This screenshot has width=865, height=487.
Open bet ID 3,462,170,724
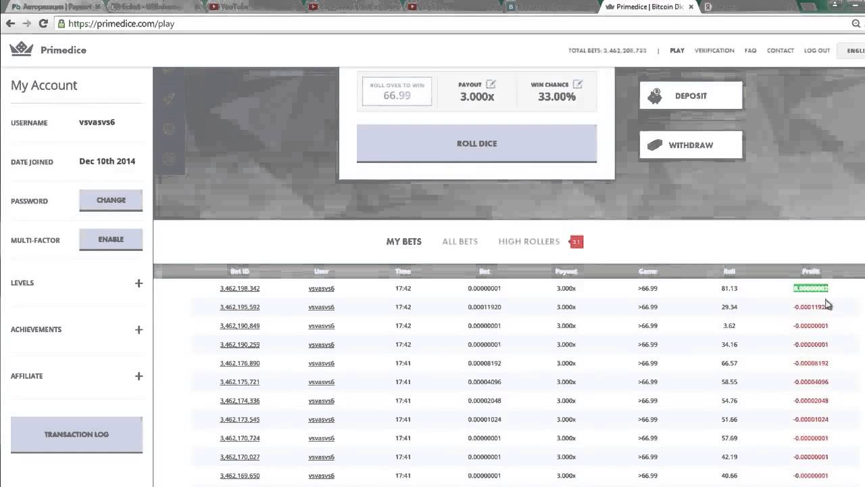tap(240, 438)
